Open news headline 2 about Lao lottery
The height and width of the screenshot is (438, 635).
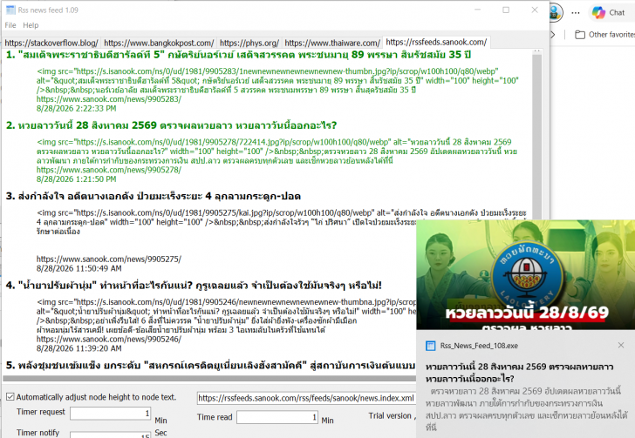click(x=171, y=125)
